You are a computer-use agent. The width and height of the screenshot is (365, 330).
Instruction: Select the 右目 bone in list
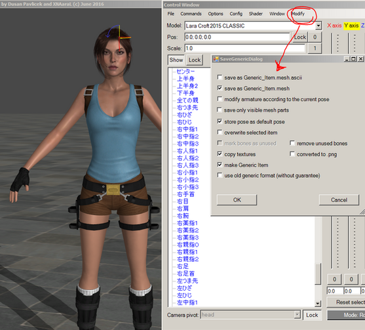pos(182,201)
